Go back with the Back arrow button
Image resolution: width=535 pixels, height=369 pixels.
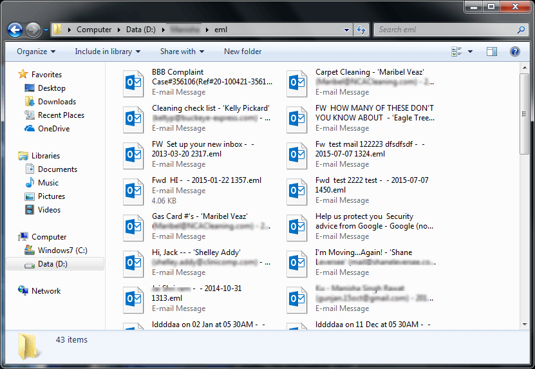[15, 30]
